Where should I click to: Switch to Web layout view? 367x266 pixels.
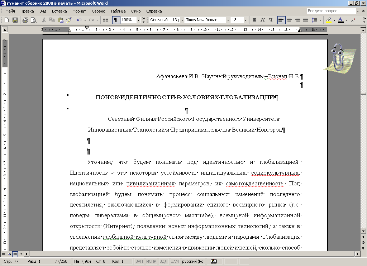pyautogui.click(x=9, y=254)
